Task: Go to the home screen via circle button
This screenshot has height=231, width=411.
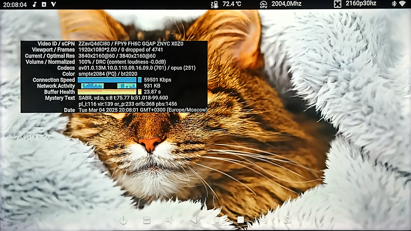Action: coord(217,220)
